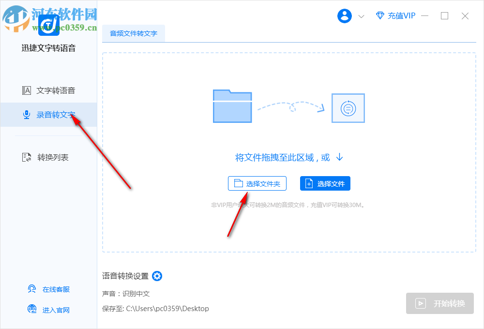This screenshot has width=484, height=329.
Task: Select the 文字转语音 sidebar icon
Action: coord(27,90)
